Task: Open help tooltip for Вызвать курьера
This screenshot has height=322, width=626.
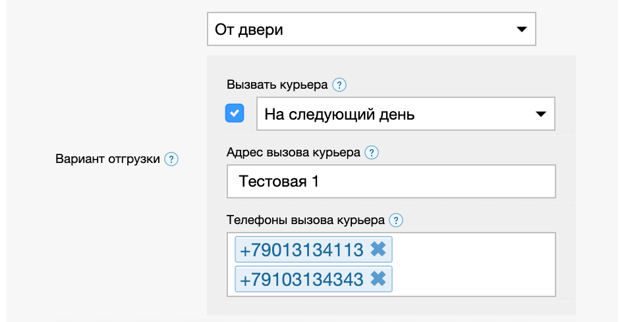Action: coord(339,85)
